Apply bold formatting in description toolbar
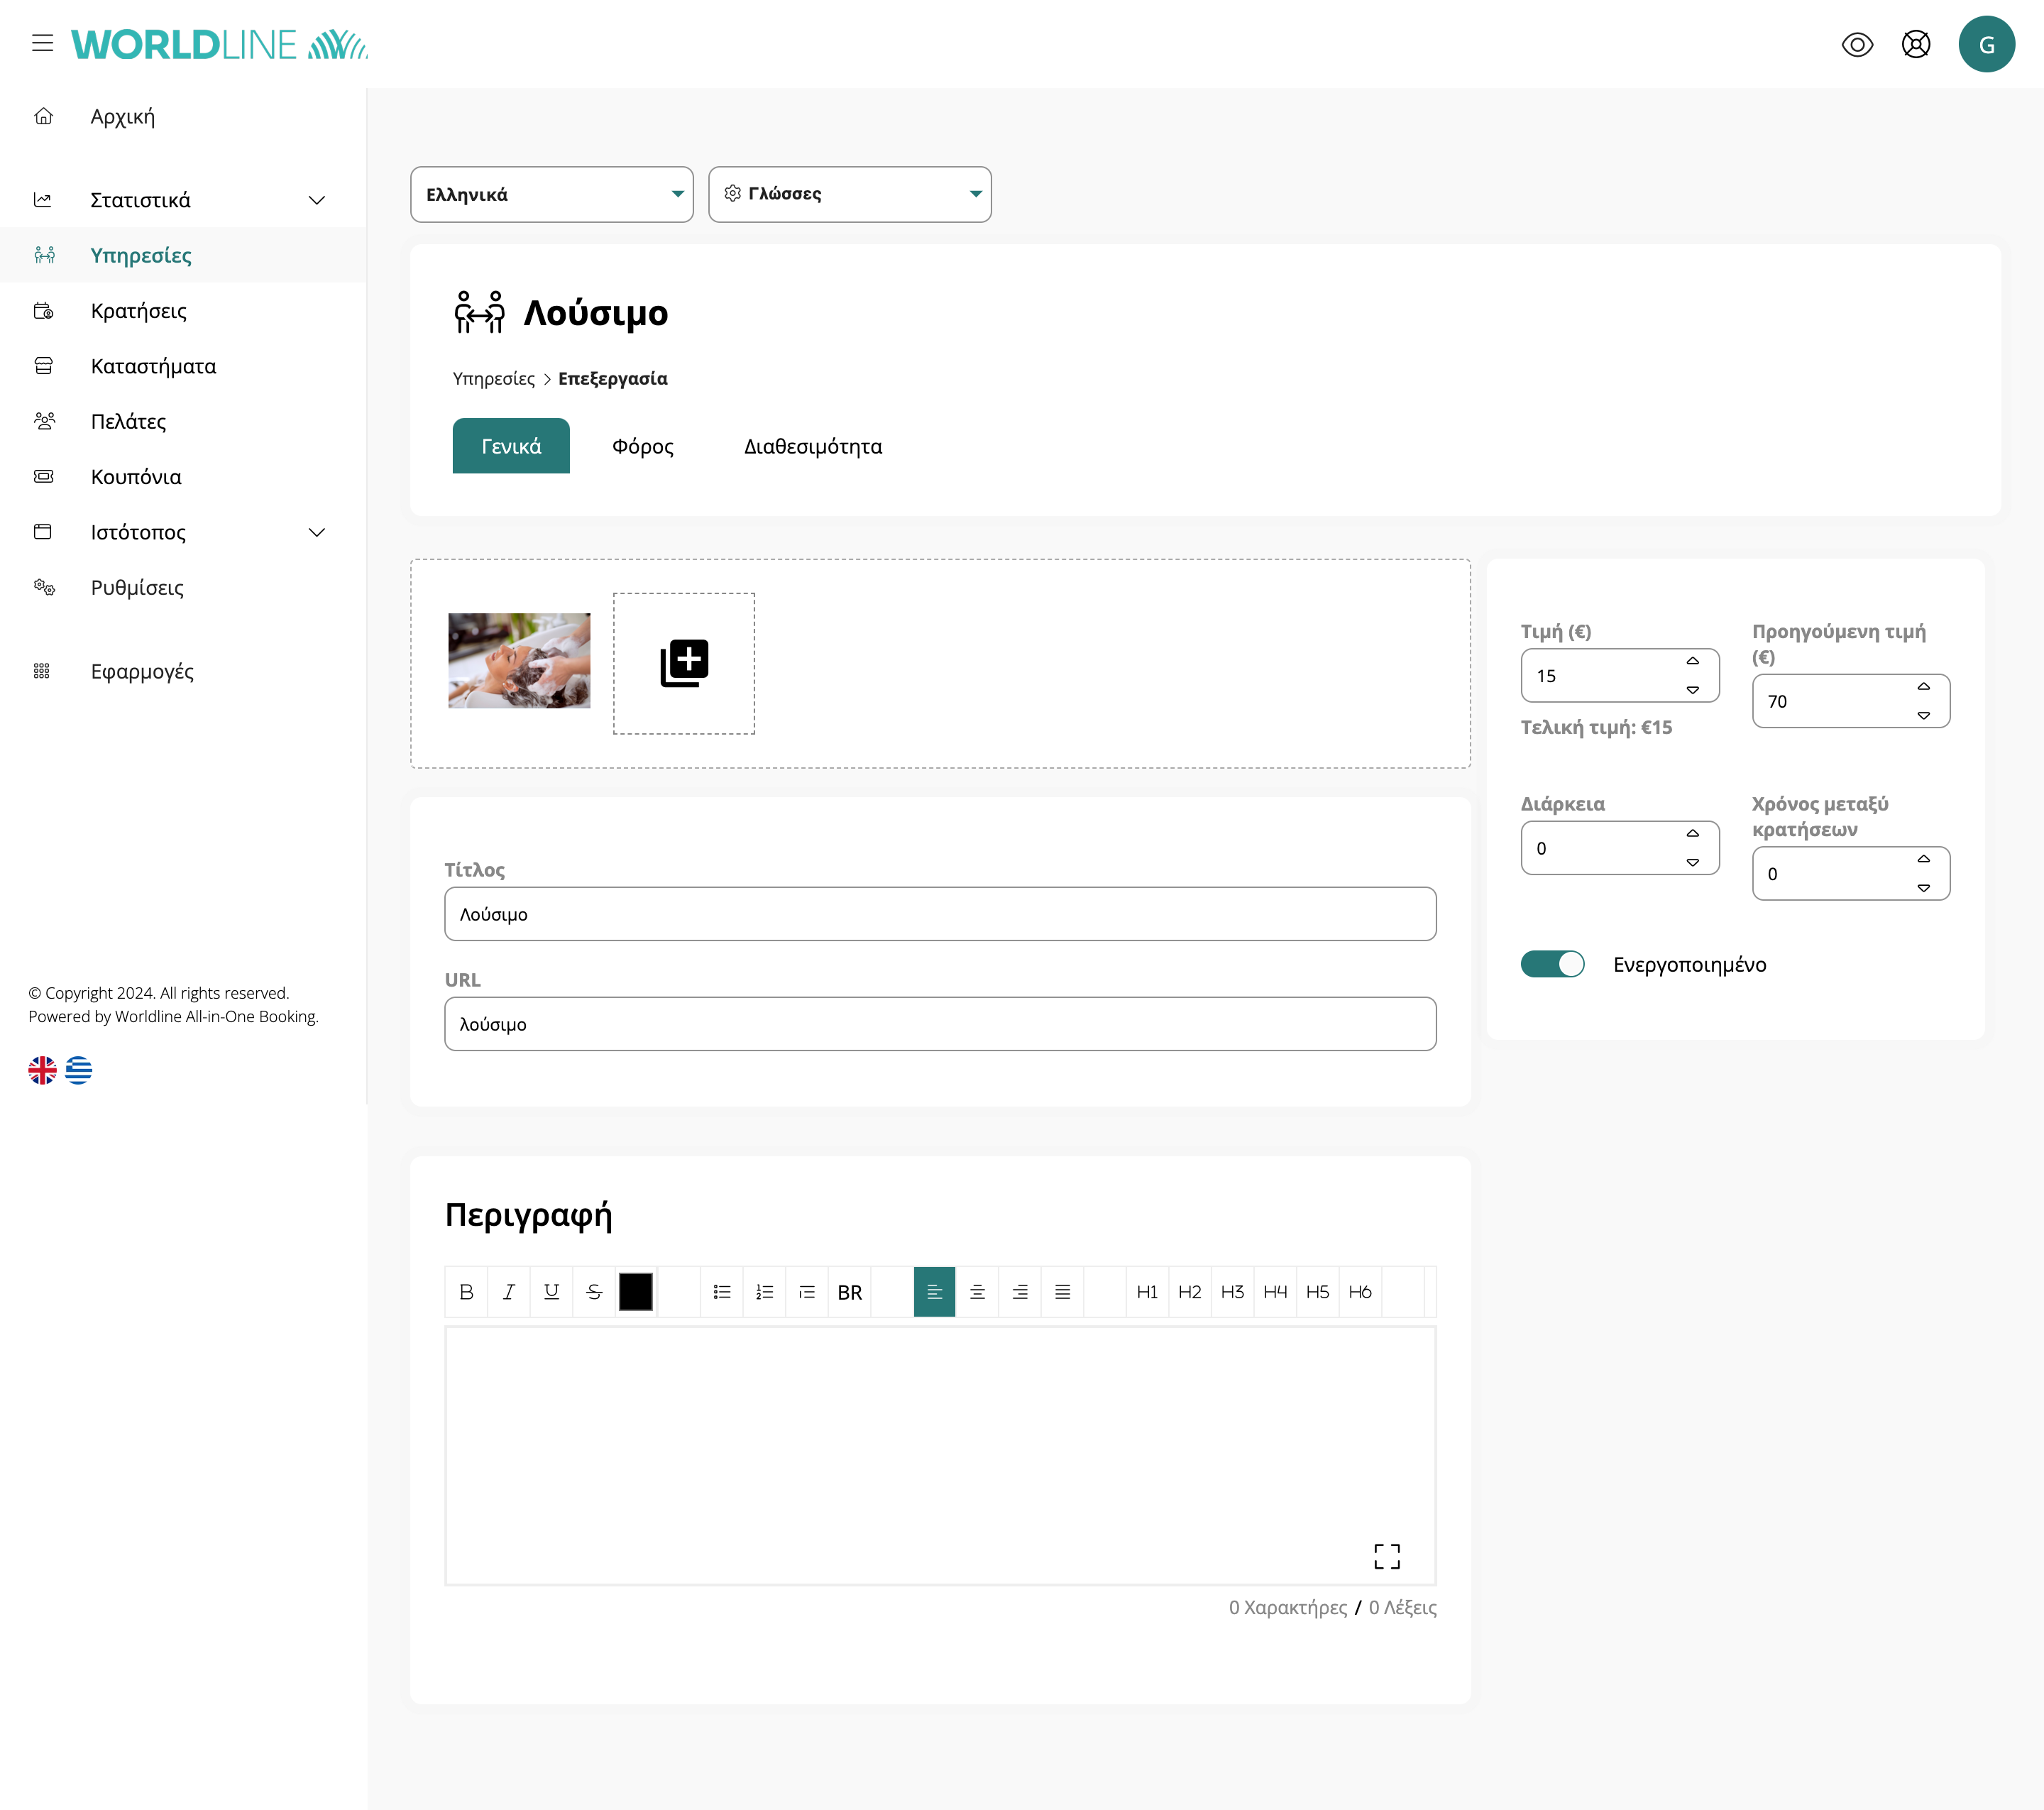Screen dimensions: 2044x1810 pos(466,1292)
